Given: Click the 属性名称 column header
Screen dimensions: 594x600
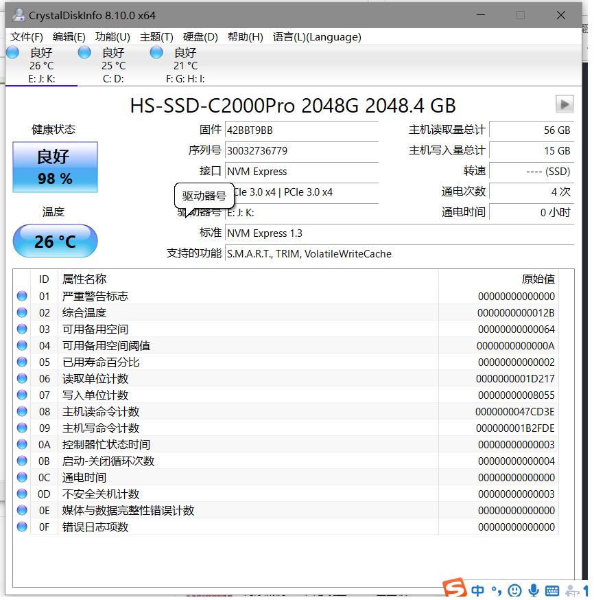Looking at the screenshot, I should tap(248, 279).
